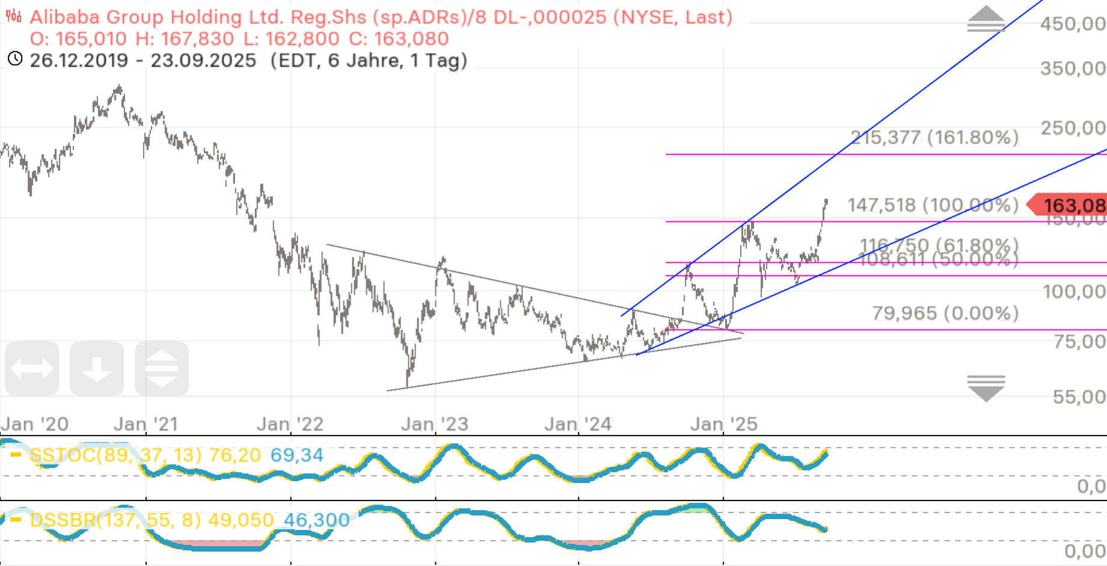Click the Alibaba Group Holding chart title
Viewport: 1107px width, 566px height.
point(381,17)
